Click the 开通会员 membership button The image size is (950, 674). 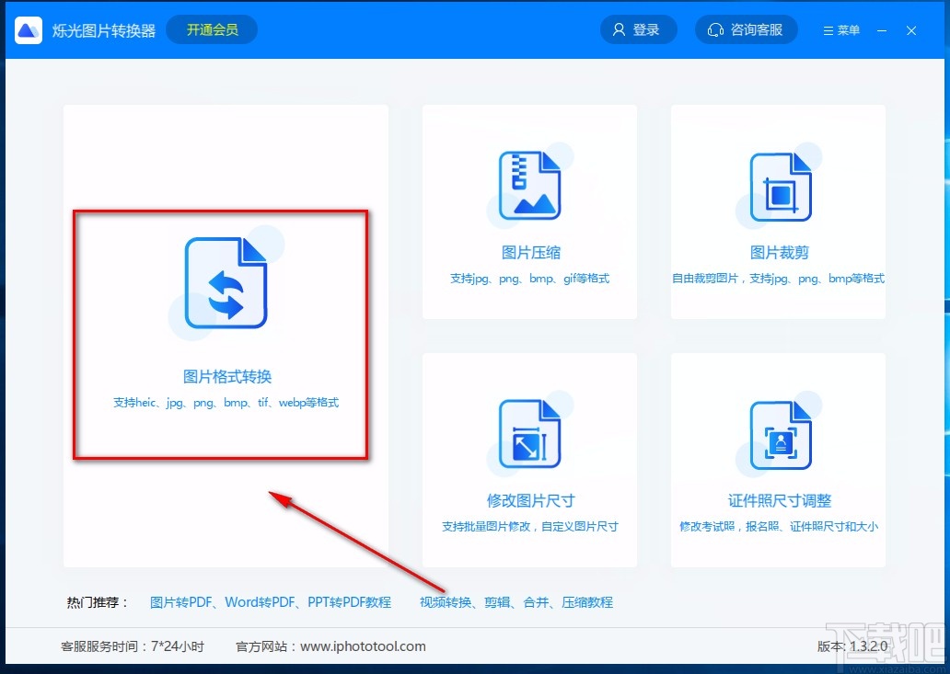coord(211,29)
